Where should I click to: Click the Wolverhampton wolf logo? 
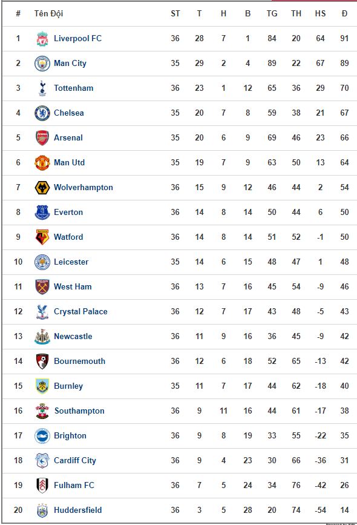point(42,188)
